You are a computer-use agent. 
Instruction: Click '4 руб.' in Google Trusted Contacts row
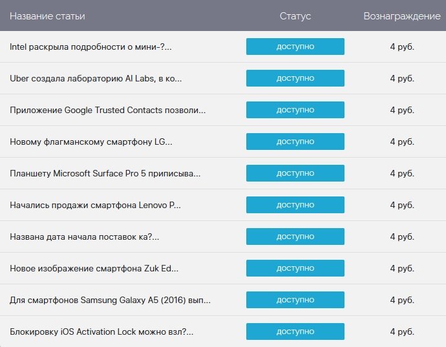(x=402, y=110)
